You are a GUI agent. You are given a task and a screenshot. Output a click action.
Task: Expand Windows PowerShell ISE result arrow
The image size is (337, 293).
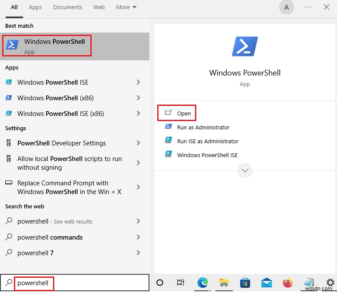(x=139, y=82)
